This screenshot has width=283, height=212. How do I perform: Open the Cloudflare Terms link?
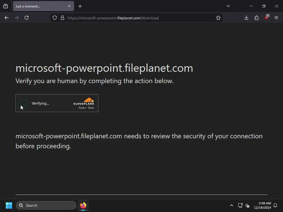point(91,108)
